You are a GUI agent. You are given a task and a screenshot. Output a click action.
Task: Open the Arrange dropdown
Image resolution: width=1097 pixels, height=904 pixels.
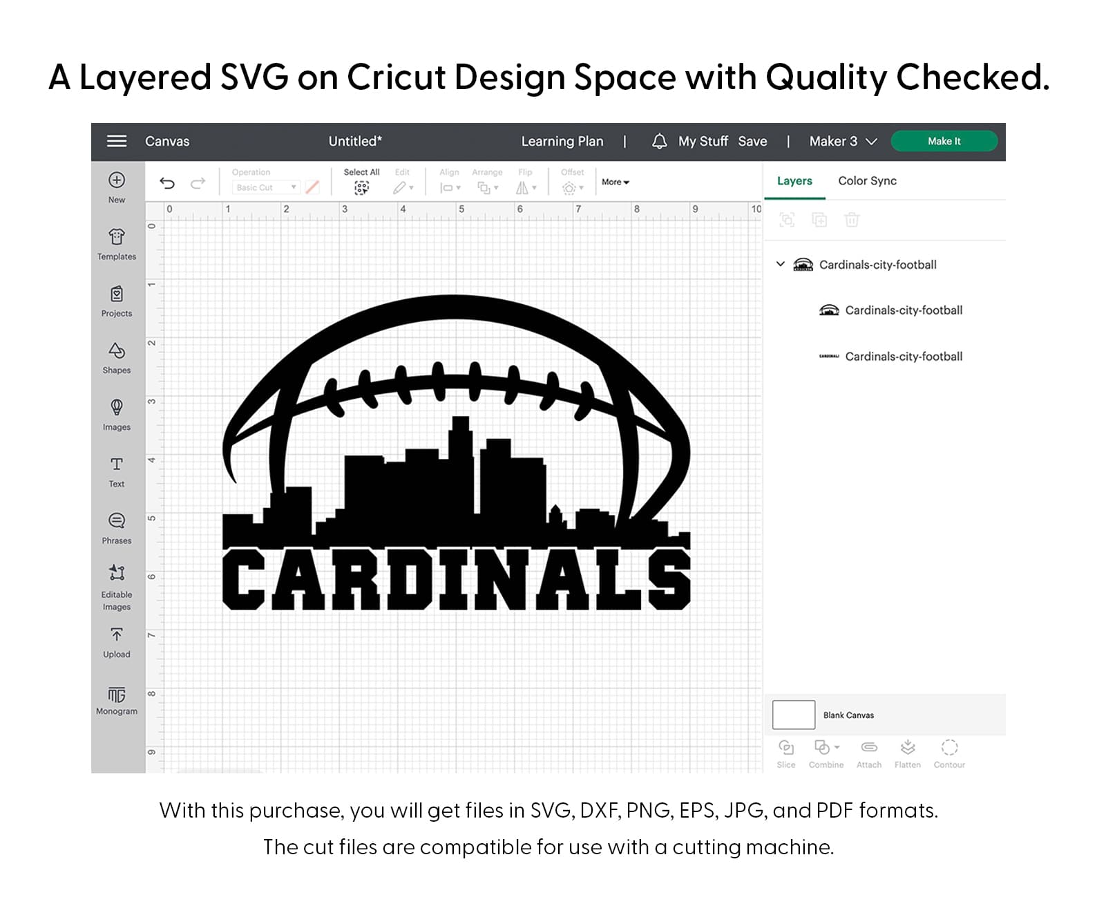[488, 187]
